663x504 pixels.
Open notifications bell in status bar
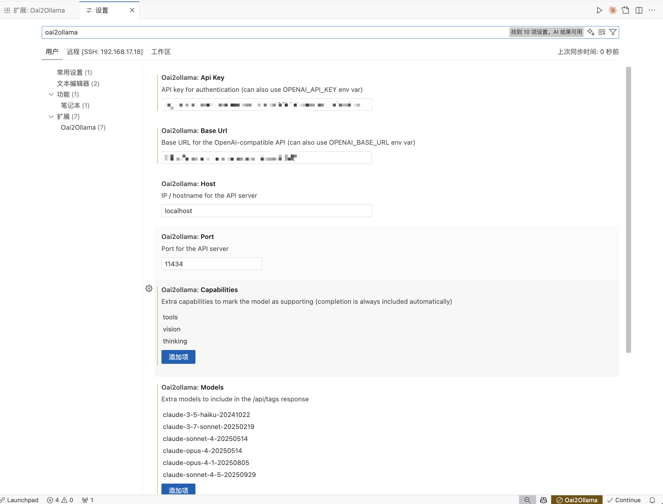point(652,500)
